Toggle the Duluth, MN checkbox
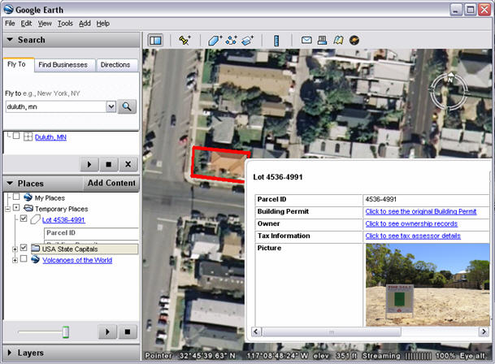 point(16,136)
